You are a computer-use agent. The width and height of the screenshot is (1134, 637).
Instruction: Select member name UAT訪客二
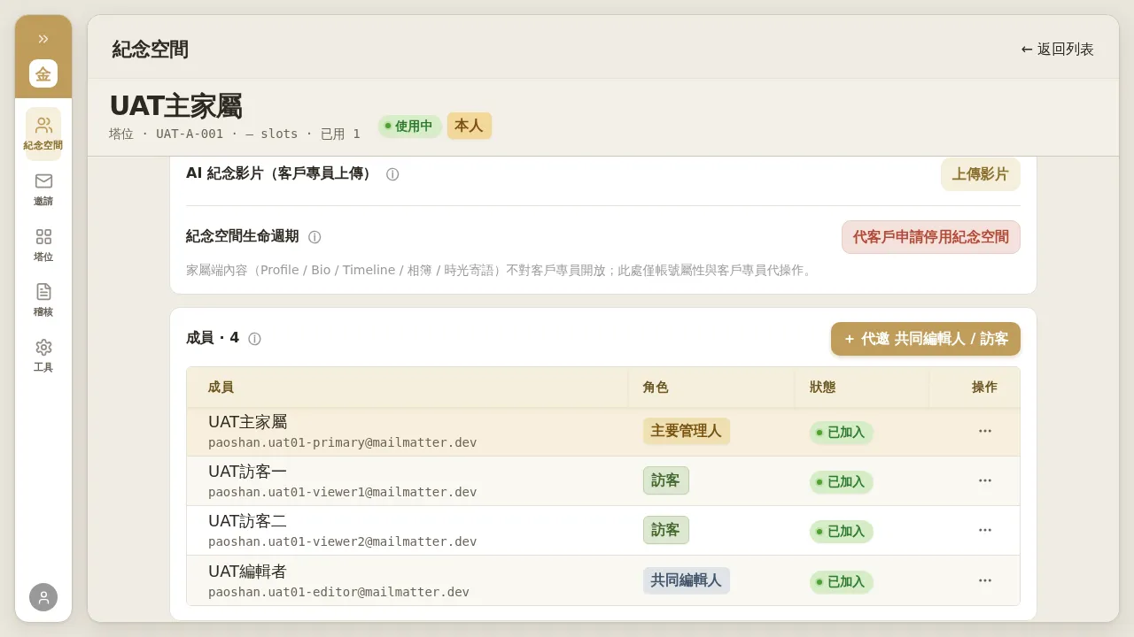(248, 521)
